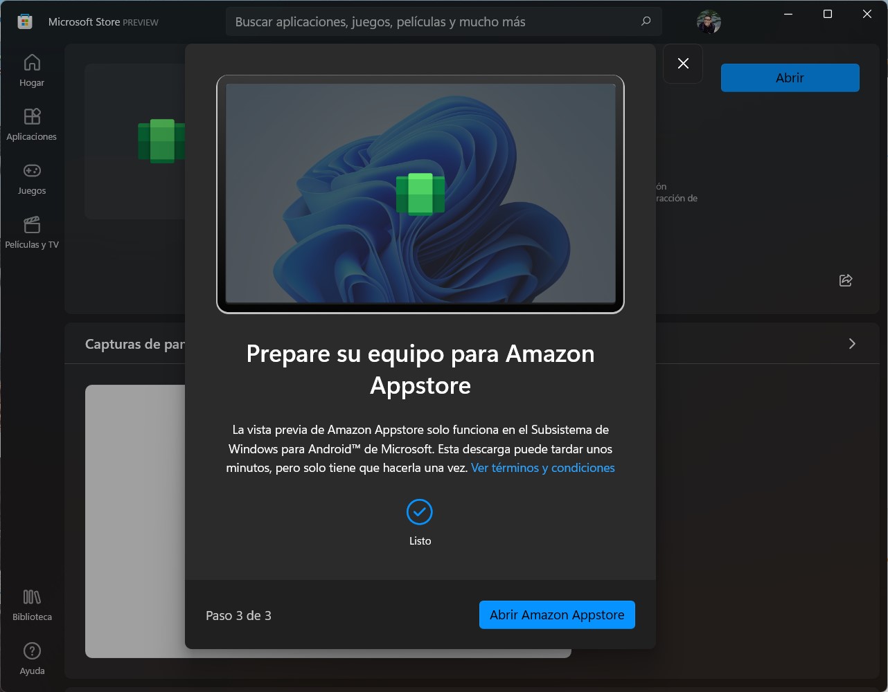Click the Microsoft Store logo icon
Viewport: 888px width, 692px height.
click(24, 21)
